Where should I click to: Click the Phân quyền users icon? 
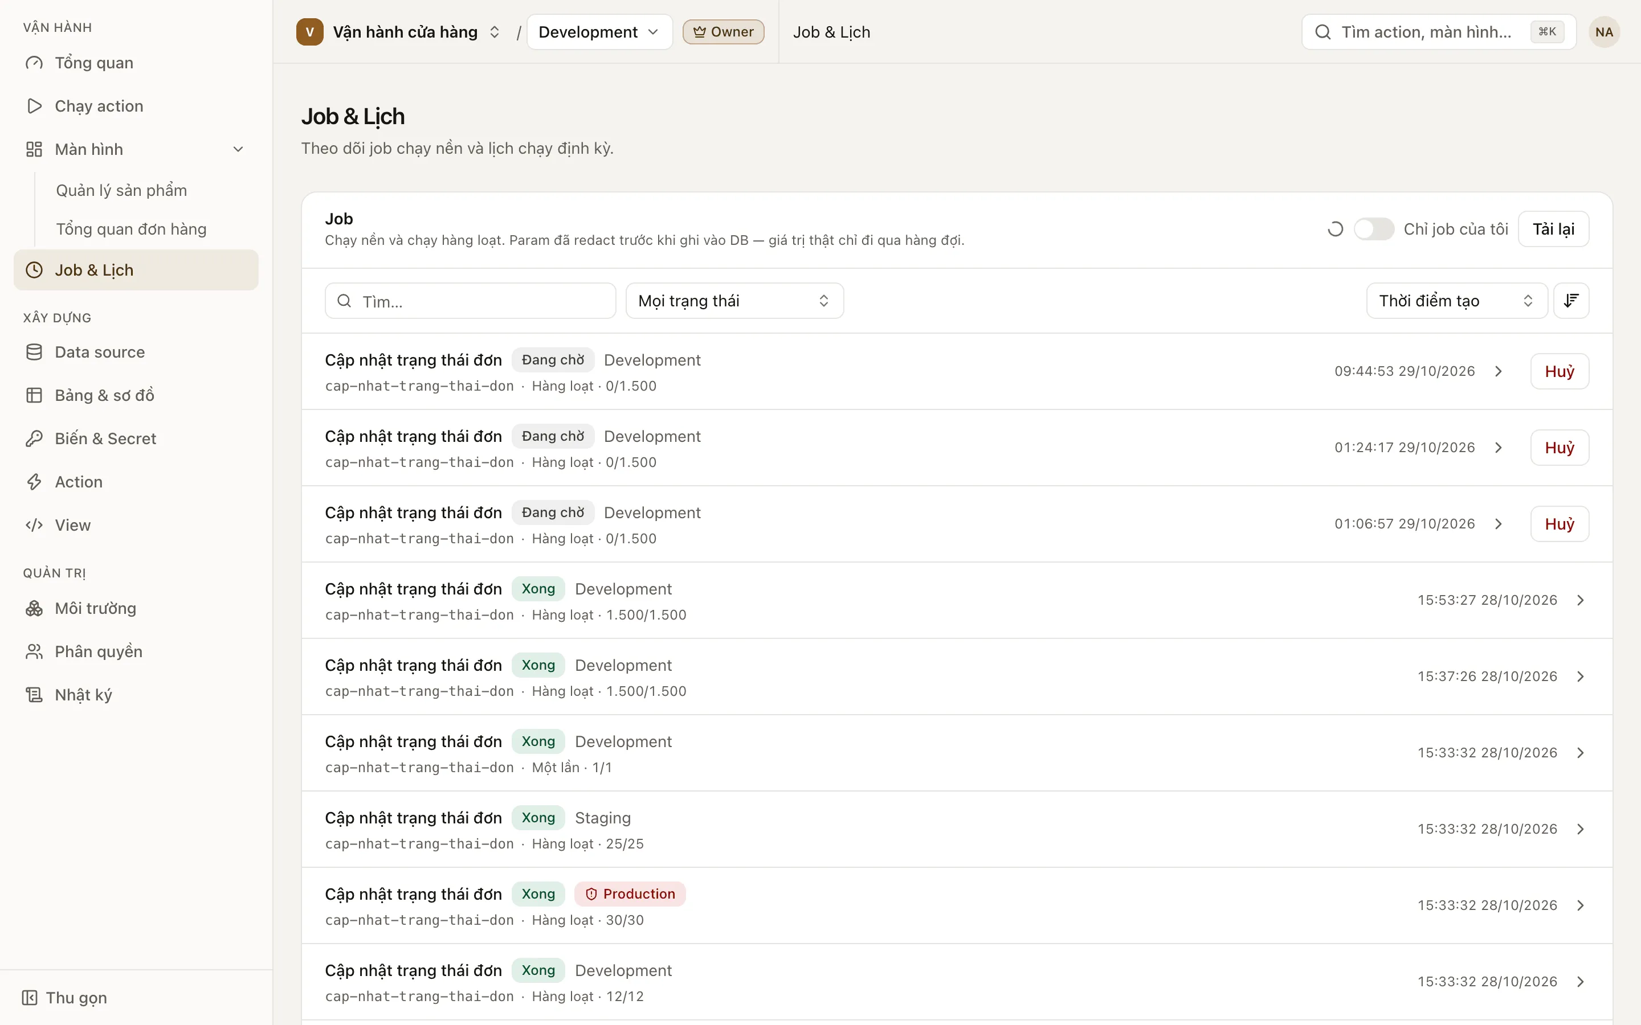[x=34, y=652]
